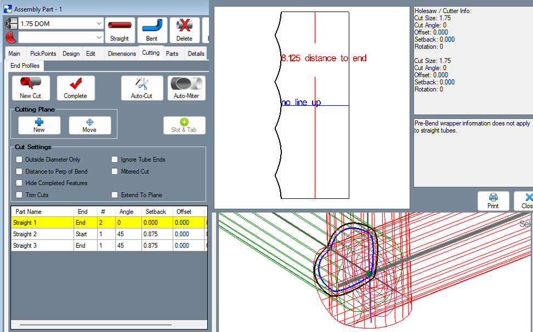This screenshot has width=533, height=332.
Task: Click the blue 'no line up' label
Action: pyautogui.click(x=301, y=102)
